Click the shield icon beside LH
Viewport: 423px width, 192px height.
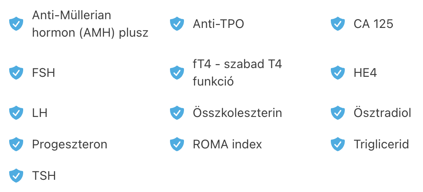click(x=16, y=113)
